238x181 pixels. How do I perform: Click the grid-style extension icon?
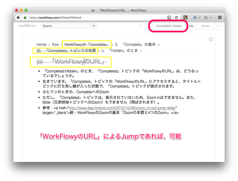click(x=206, y=18)
